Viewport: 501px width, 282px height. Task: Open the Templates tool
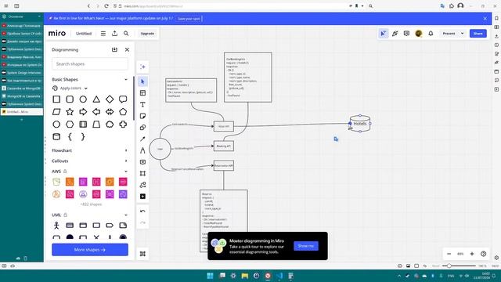click(142, 93)
